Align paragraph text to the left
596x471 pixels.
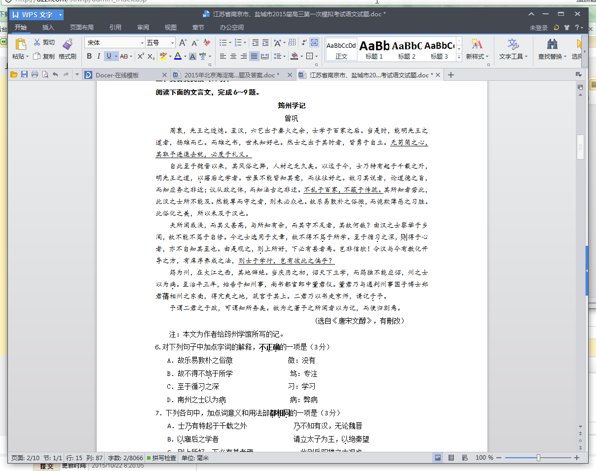click(223, 56)
